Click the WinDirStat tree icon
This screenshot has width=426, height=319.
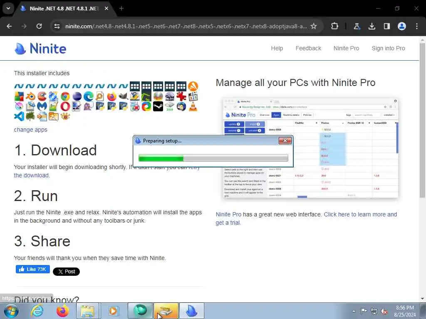pos(31,116)
